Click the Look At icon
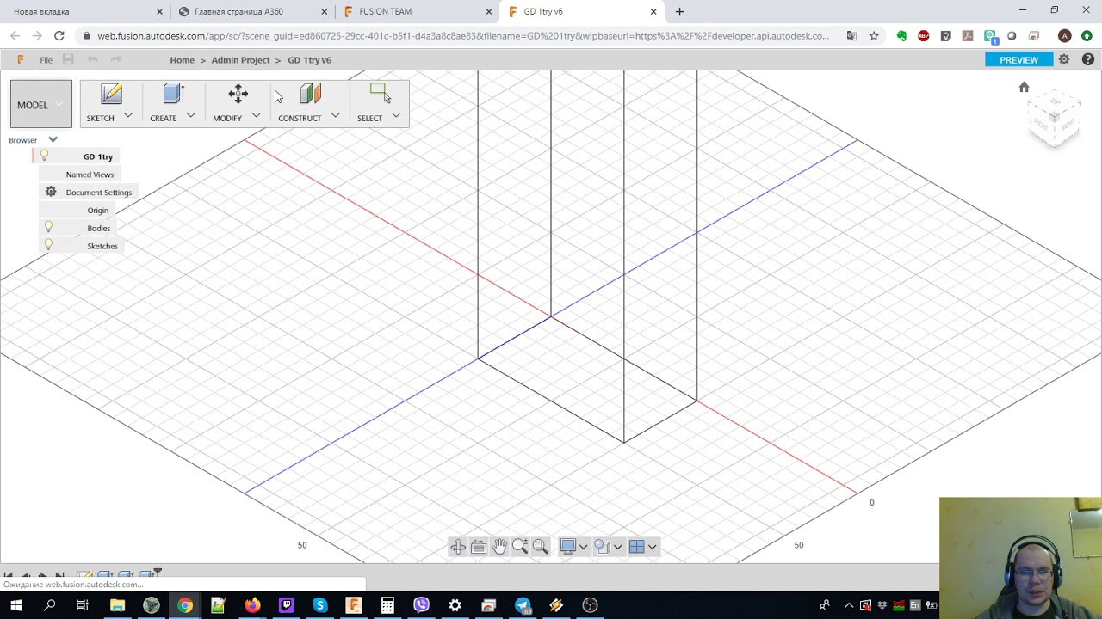Screen dimensions: 1102x619 click(x=479, y=547)
